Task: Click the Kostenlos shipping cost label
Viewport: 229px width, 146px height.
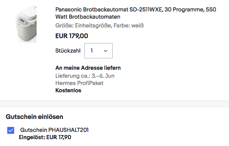Action: [x=68, y=90]
